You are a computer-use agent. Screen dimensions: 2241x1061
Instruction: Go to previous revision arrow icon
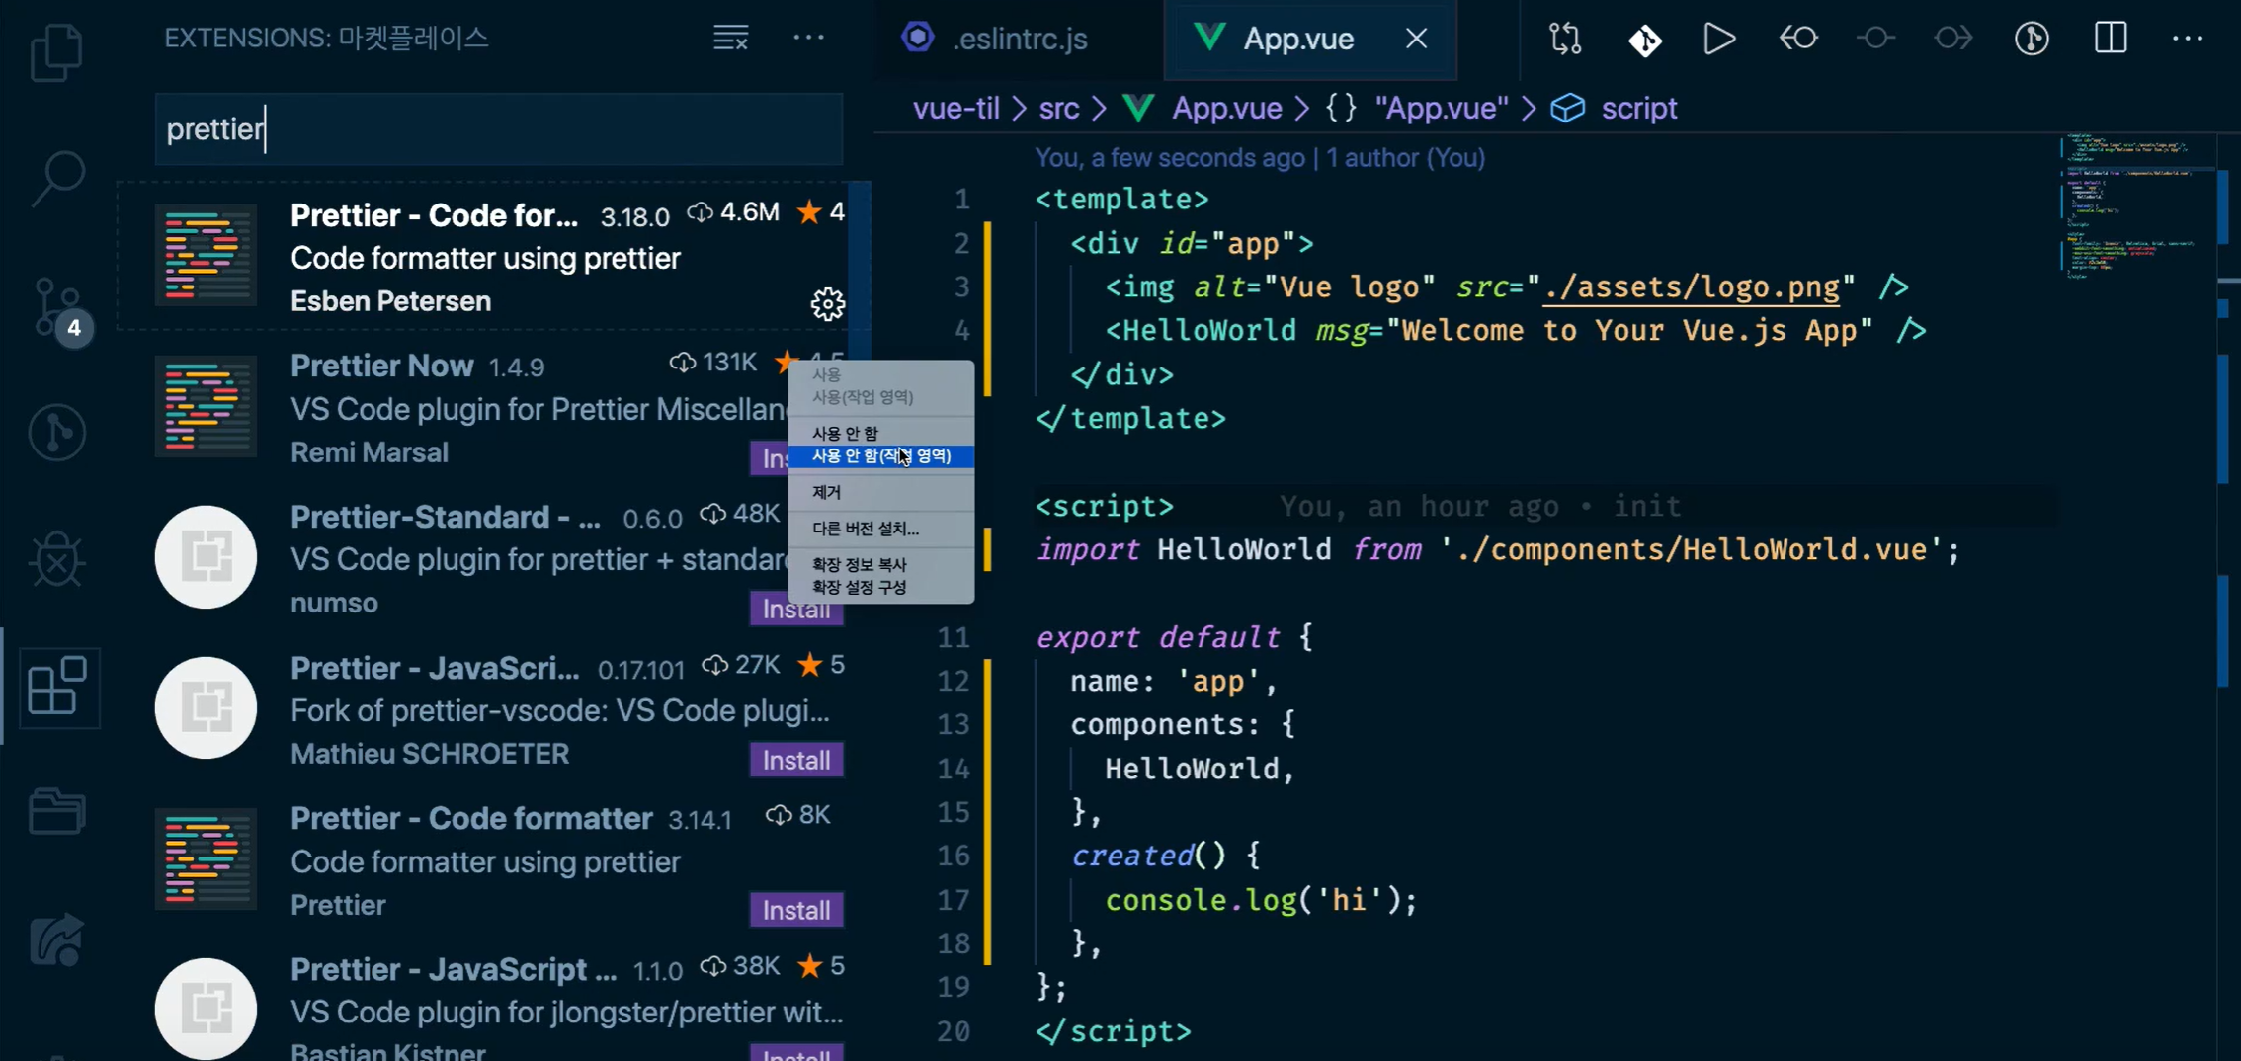tap(1797, 39)
